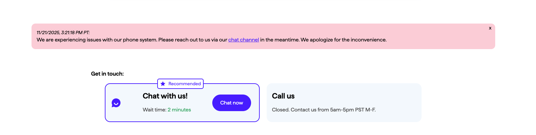The width and height of the screenshot is (536, 135).
Task: Click 'Please reach out to us' text
Action: click(x=184, y=40)
